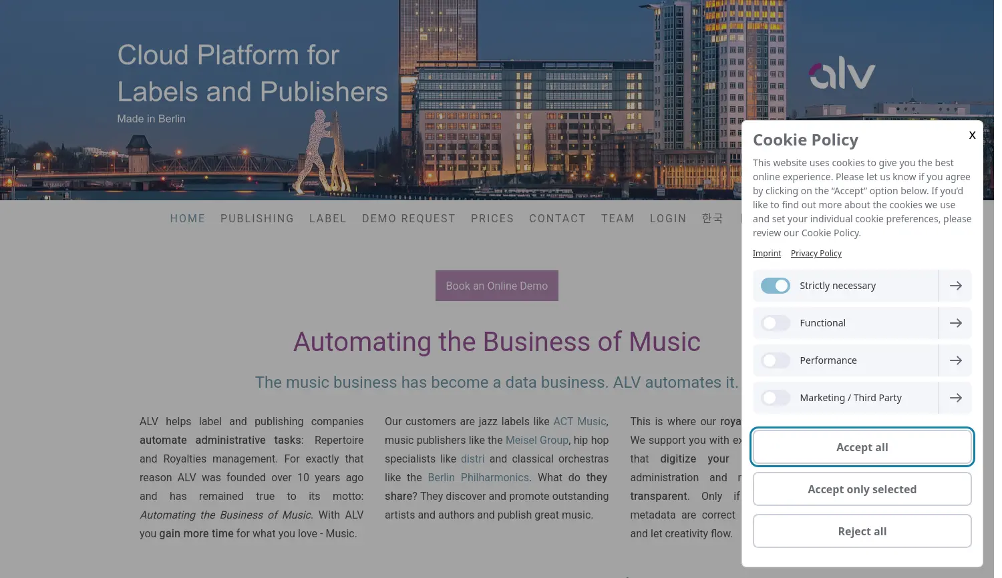Expand Marketing / Third Party cookie details
Image resolution: width=1002 pixels, height=578 pixels.
click(x=955, y=397)
